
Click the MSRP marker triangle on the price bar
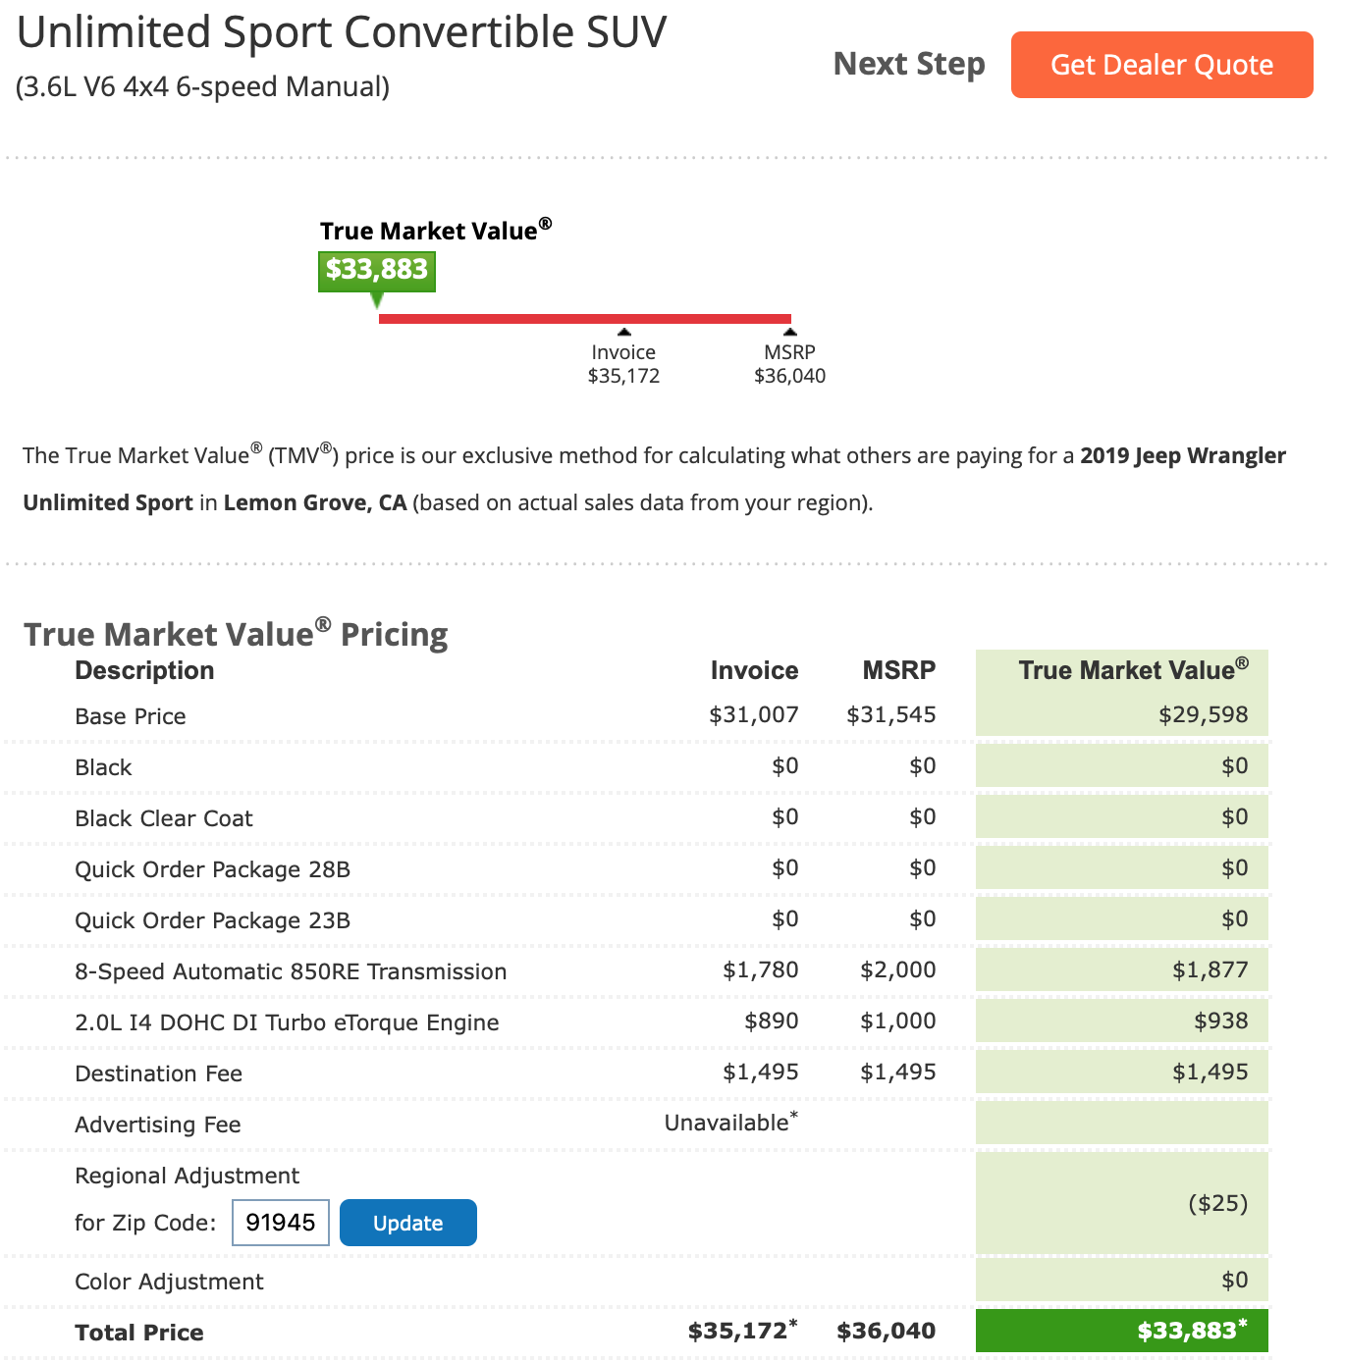(x=790, y=333)
